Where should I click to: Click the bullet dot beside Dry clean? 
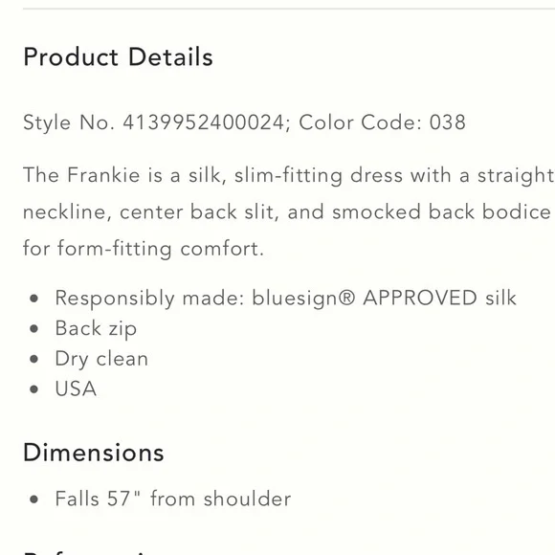point(34,359)
